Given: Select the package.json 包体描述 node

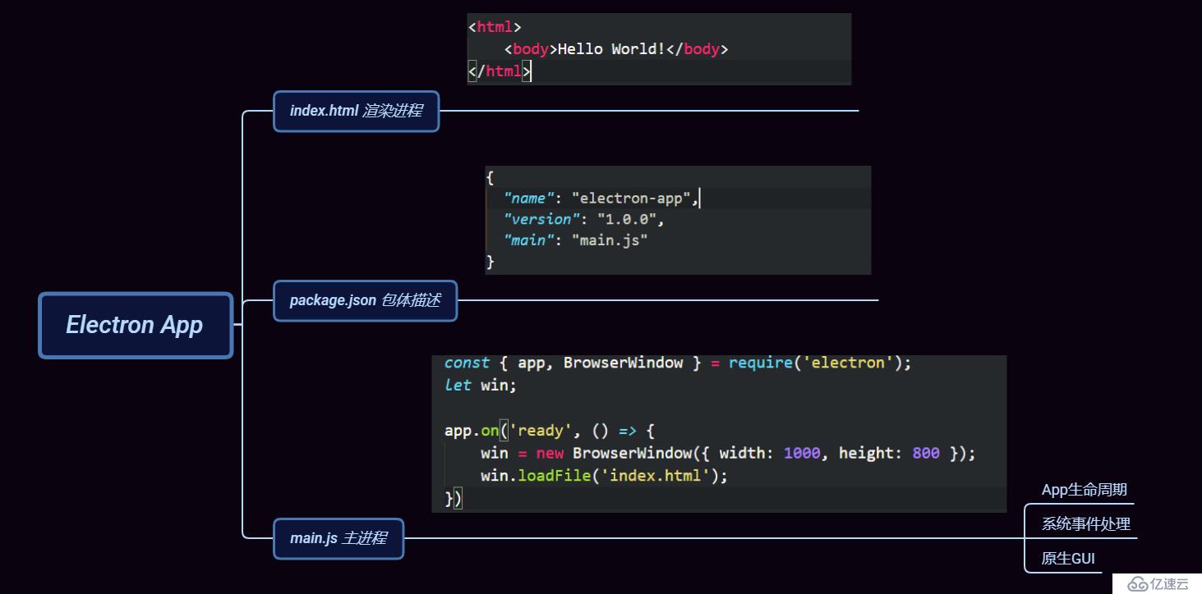Looking at the screenshot, I should [x=365, y=300].
